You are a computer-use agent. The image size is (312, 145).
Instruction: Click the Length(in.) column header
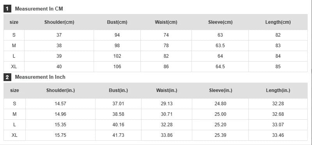click(x=278, y=90)
